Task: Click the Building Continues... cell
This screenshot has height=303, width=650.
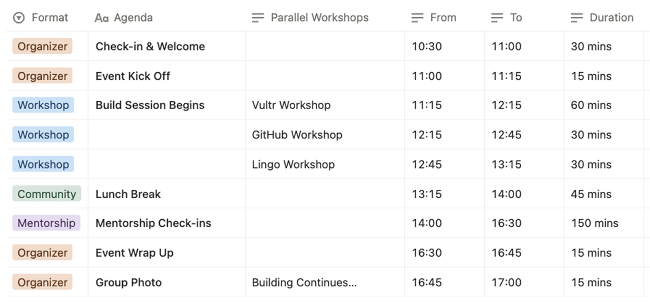Action: [304, 282]
